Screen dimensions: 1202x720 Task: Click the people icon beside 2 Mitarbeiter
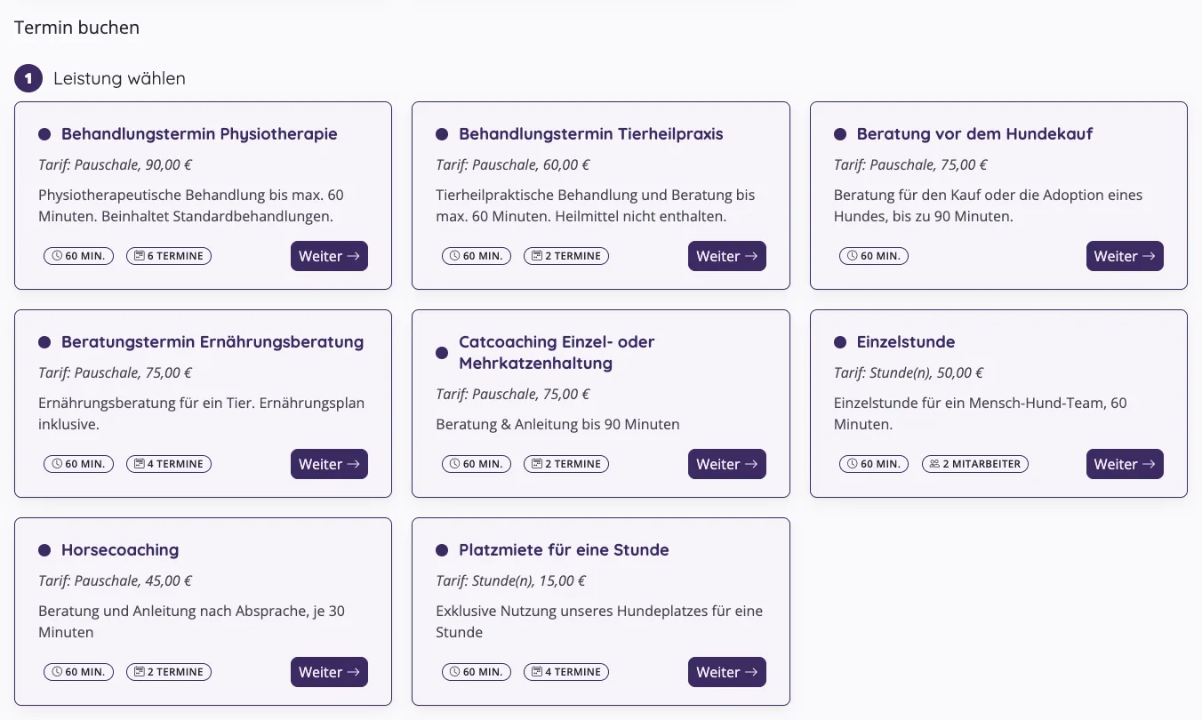coord(935,464)
